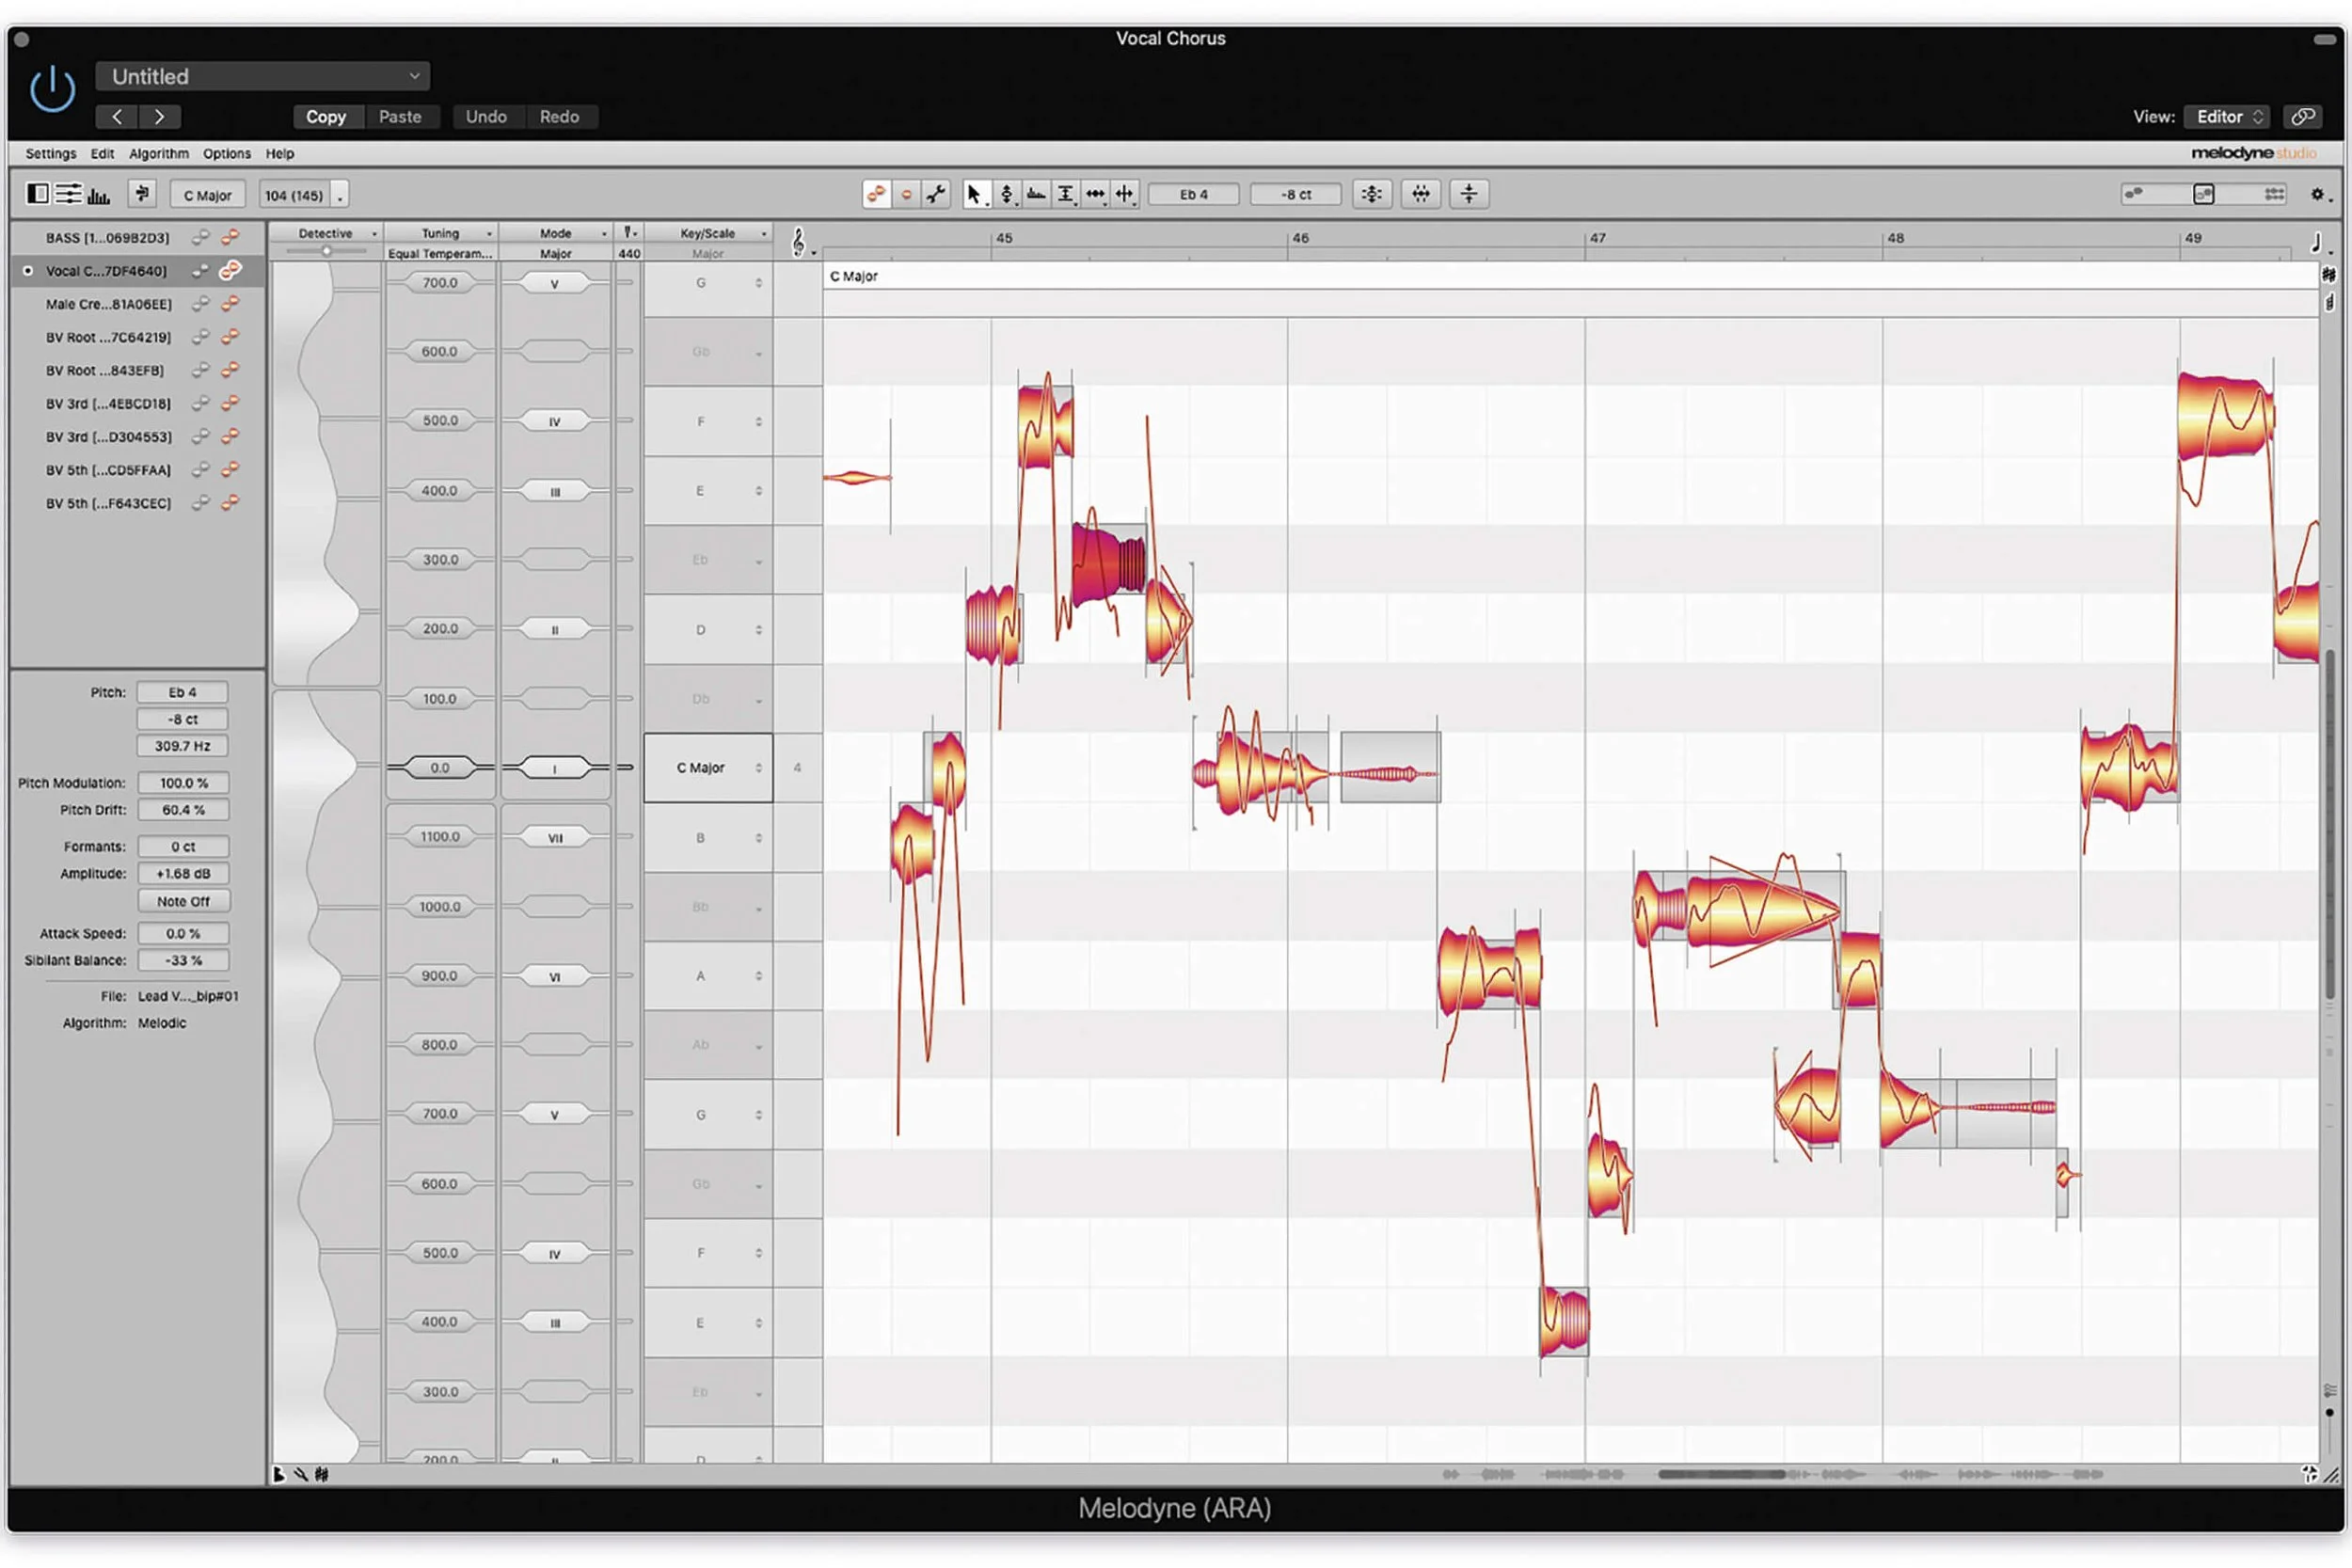The image size is (2352, 1568).
Task: Click the Undo button
Action: (x=486, y=117)
